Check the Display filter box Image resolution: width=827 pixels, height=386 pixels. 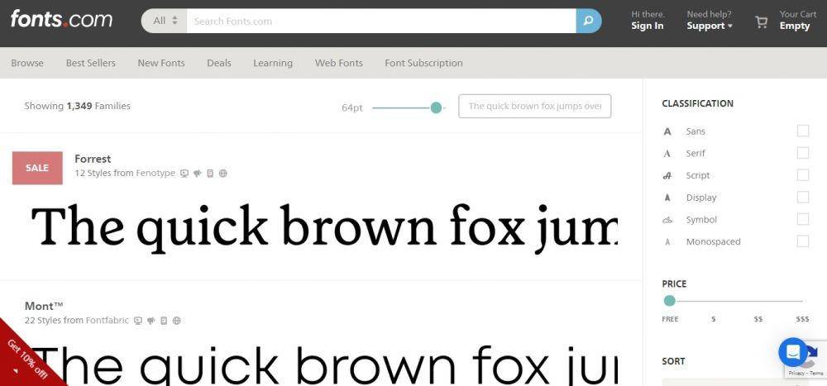(803, 198)
